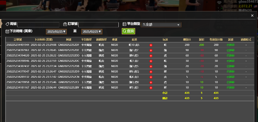Image resolution: width=258 pixels, height=122 pixels.
Task: Click the 總計 grand total label
Action: click(x=165, y=98)
